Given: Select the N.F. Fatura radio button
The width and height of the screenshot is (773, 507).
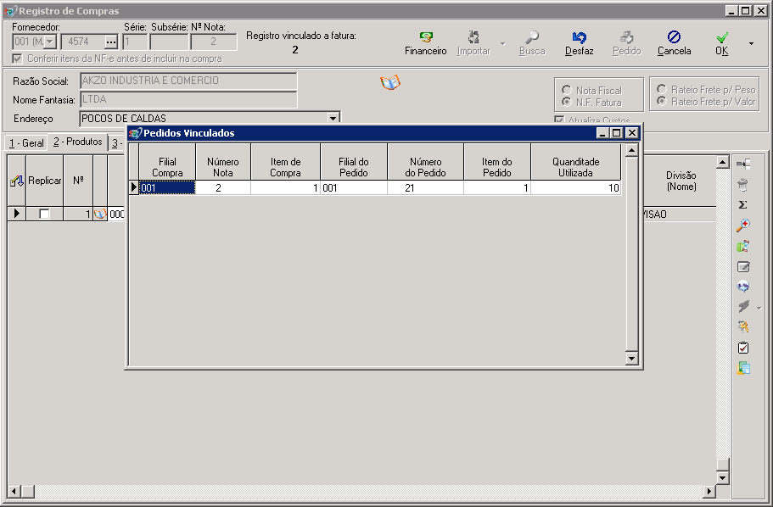Looking at the screenshot, I should point(567,102).
